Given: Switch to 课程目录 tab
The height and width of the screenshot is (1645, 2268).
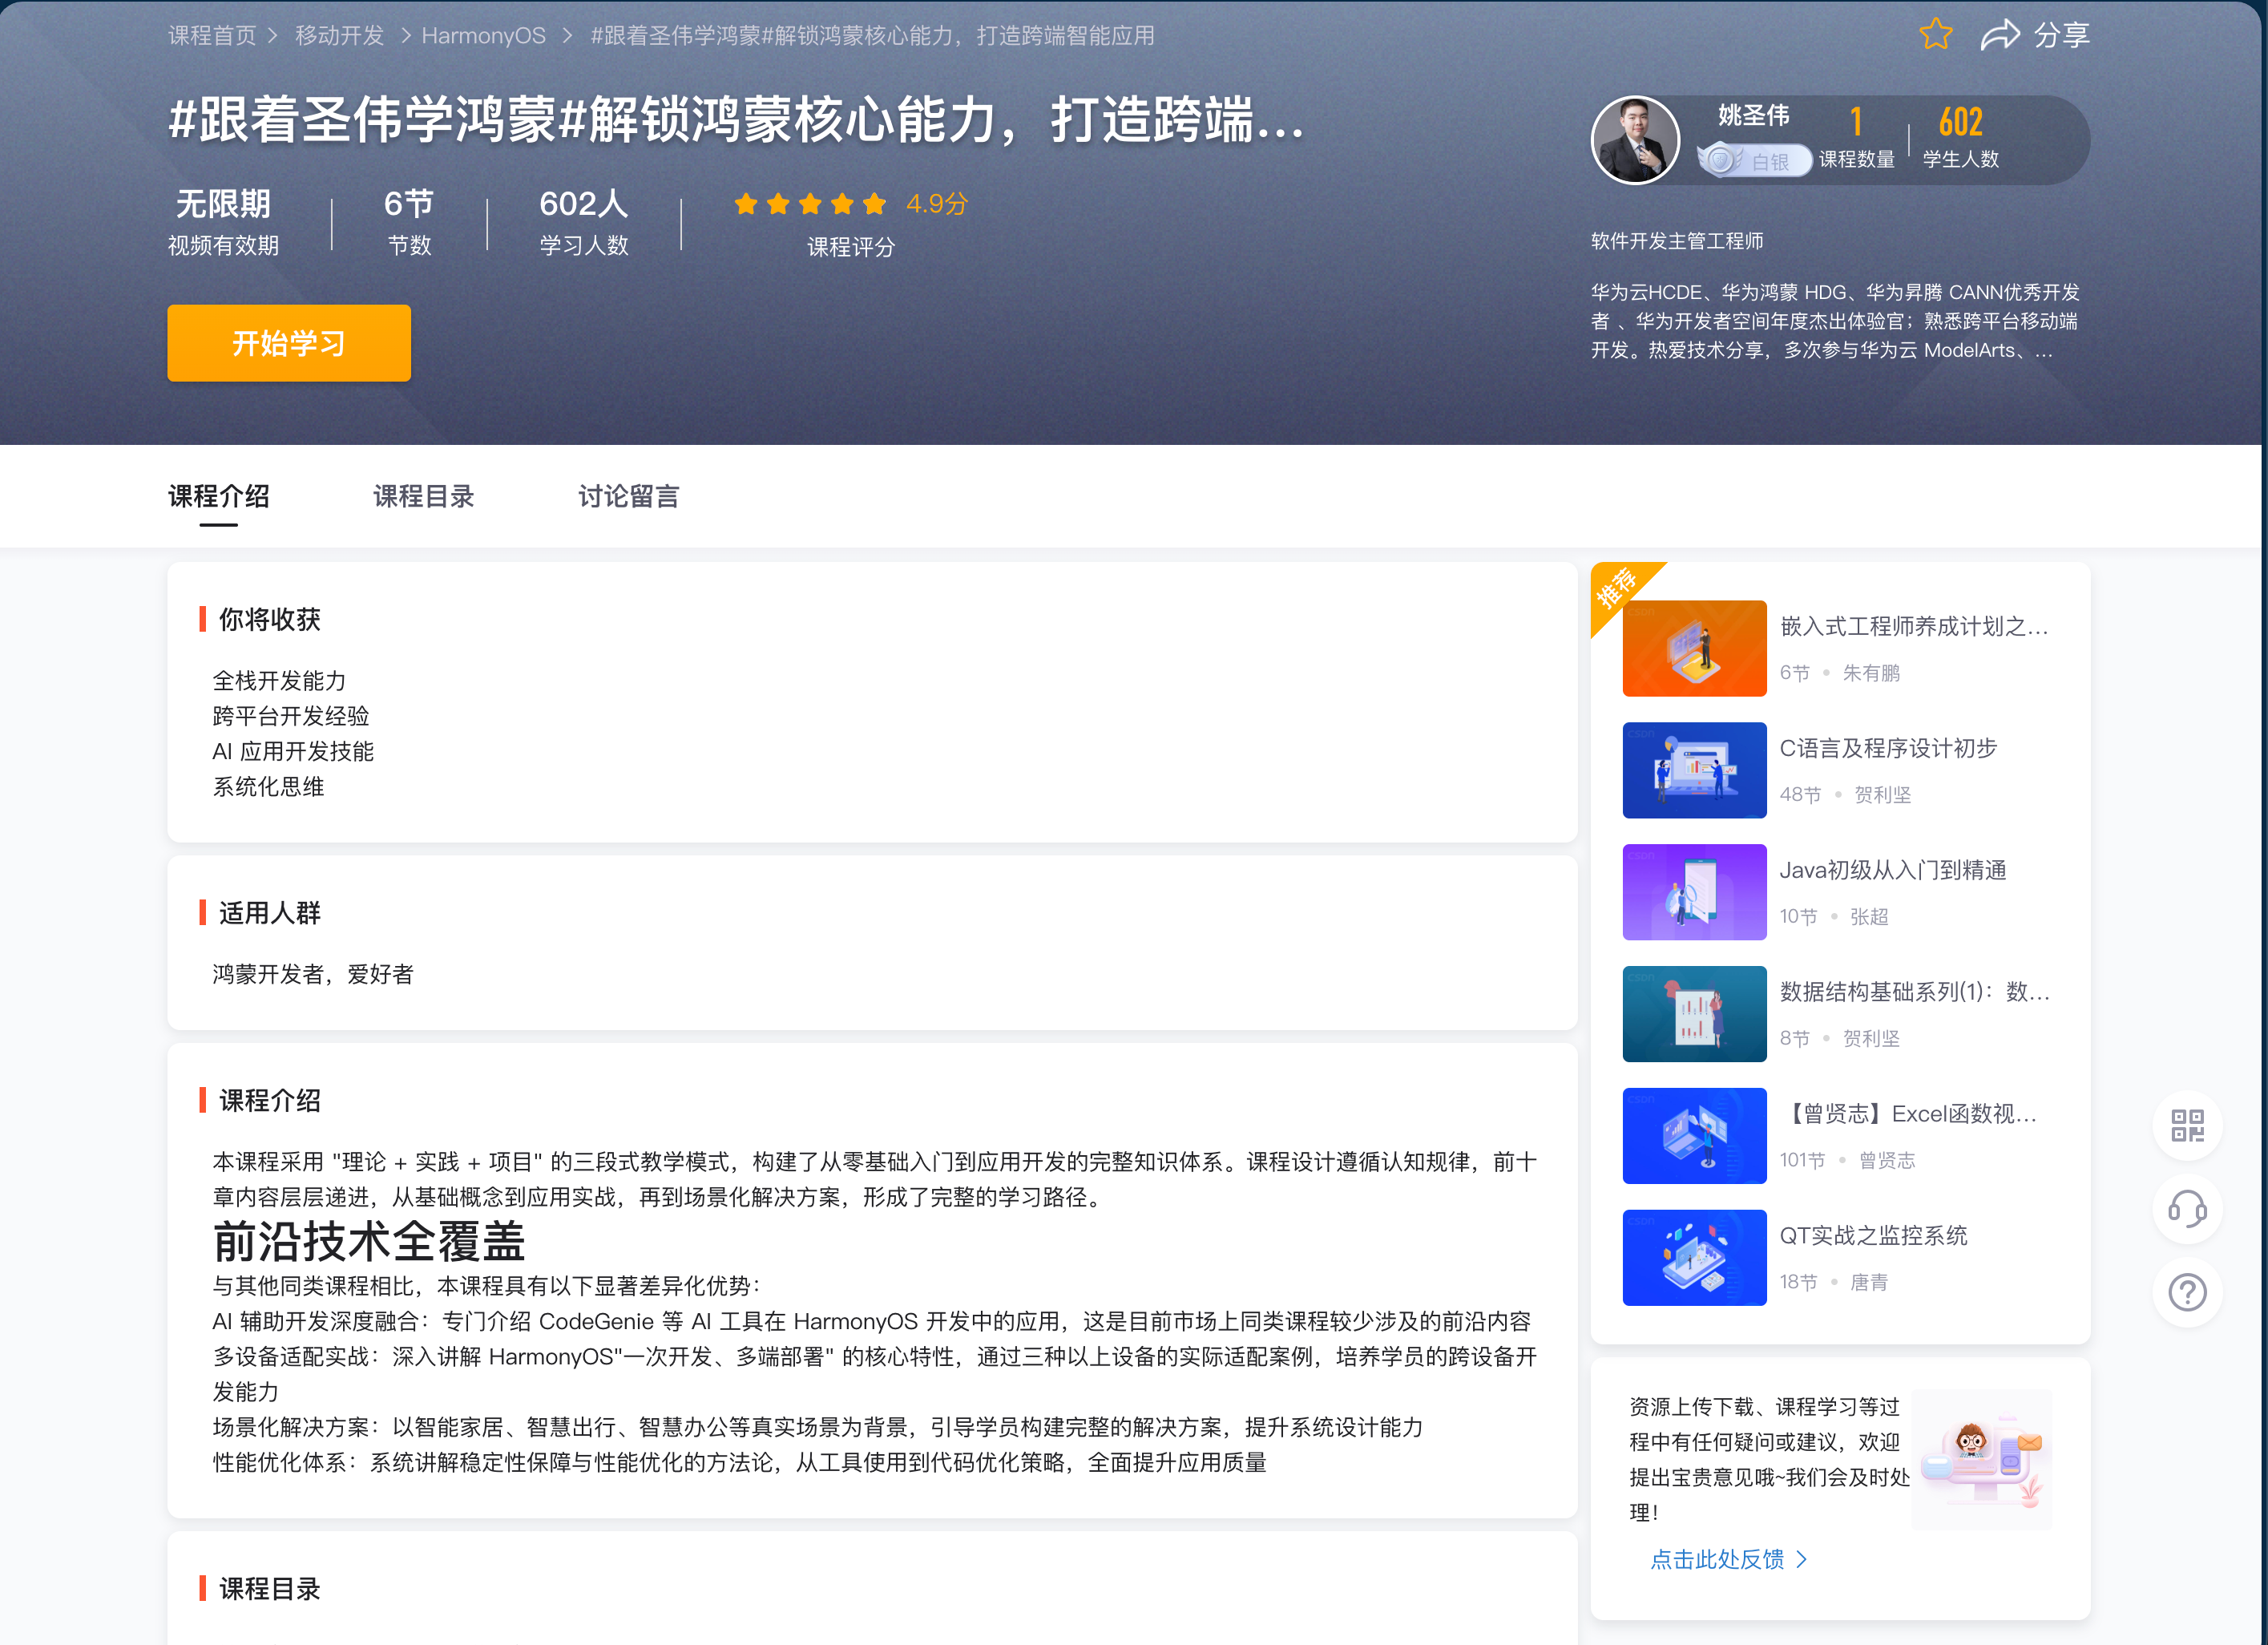Looking at the screenshot, I should pyautogui.click(x=423, y=496).
